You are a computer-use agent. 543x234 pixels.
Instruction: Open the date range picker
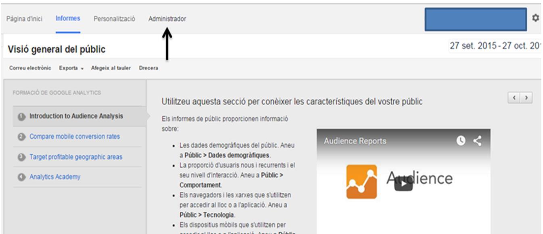(495, 46)
